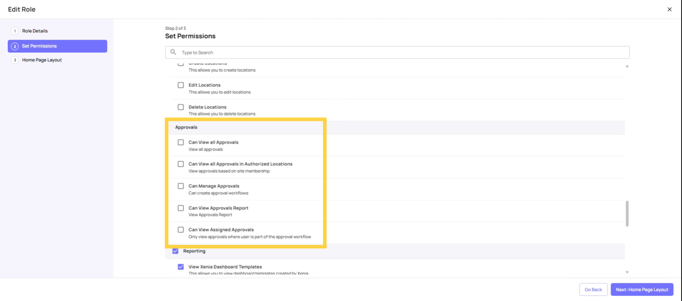682x301 pixels.
Task: Click "View approvals based on site membership" text
Action: (x=229, y=171)
